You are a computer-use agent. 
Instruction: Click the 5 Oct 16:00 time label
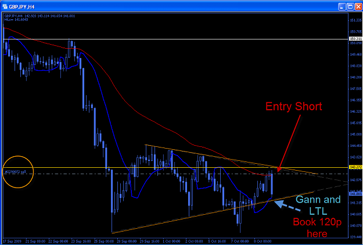[218, 241]
